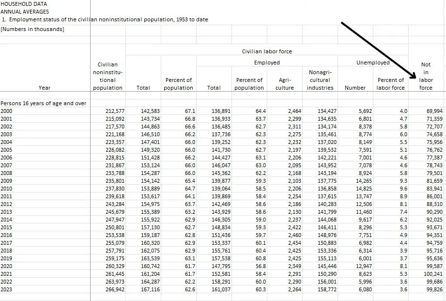Select nonagricultural value 158,772 for 2023
446x301 pixels.
click(327, 289)
